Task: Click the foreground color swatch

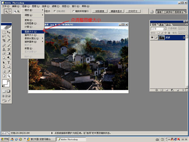Action: 5,82
